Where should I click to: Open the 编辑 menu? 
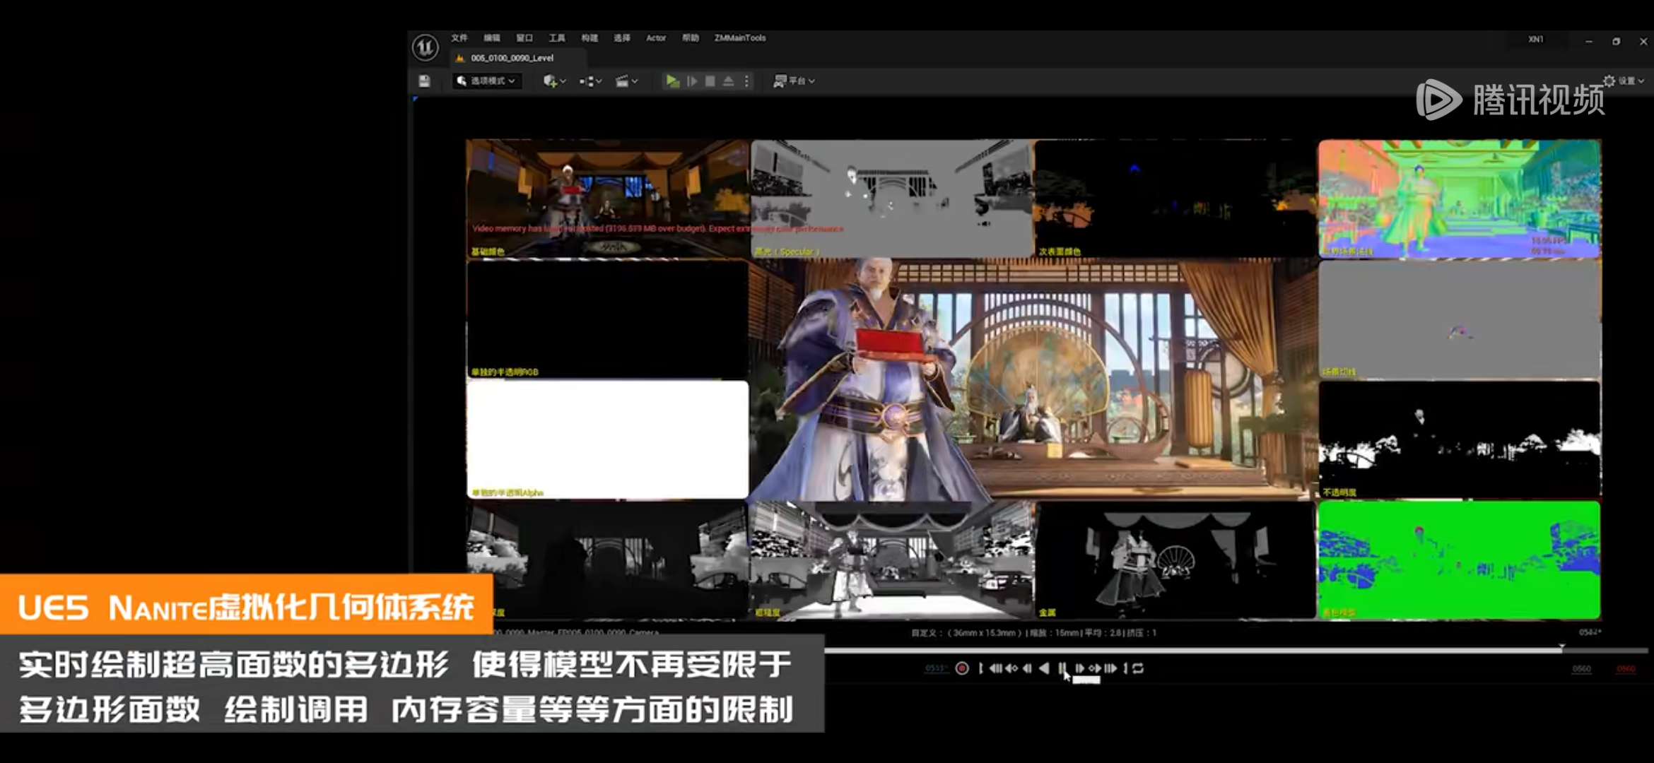pyautogui.click(x=492, y=38)
